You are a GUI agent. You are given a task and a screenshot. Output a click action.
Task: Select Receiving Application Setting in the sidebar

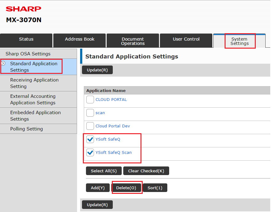[34, 83]
